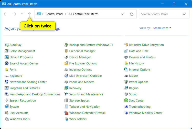Click the Sound speaker icon
The width and height of the screenshot is (192, 129).
pos(126,94)
